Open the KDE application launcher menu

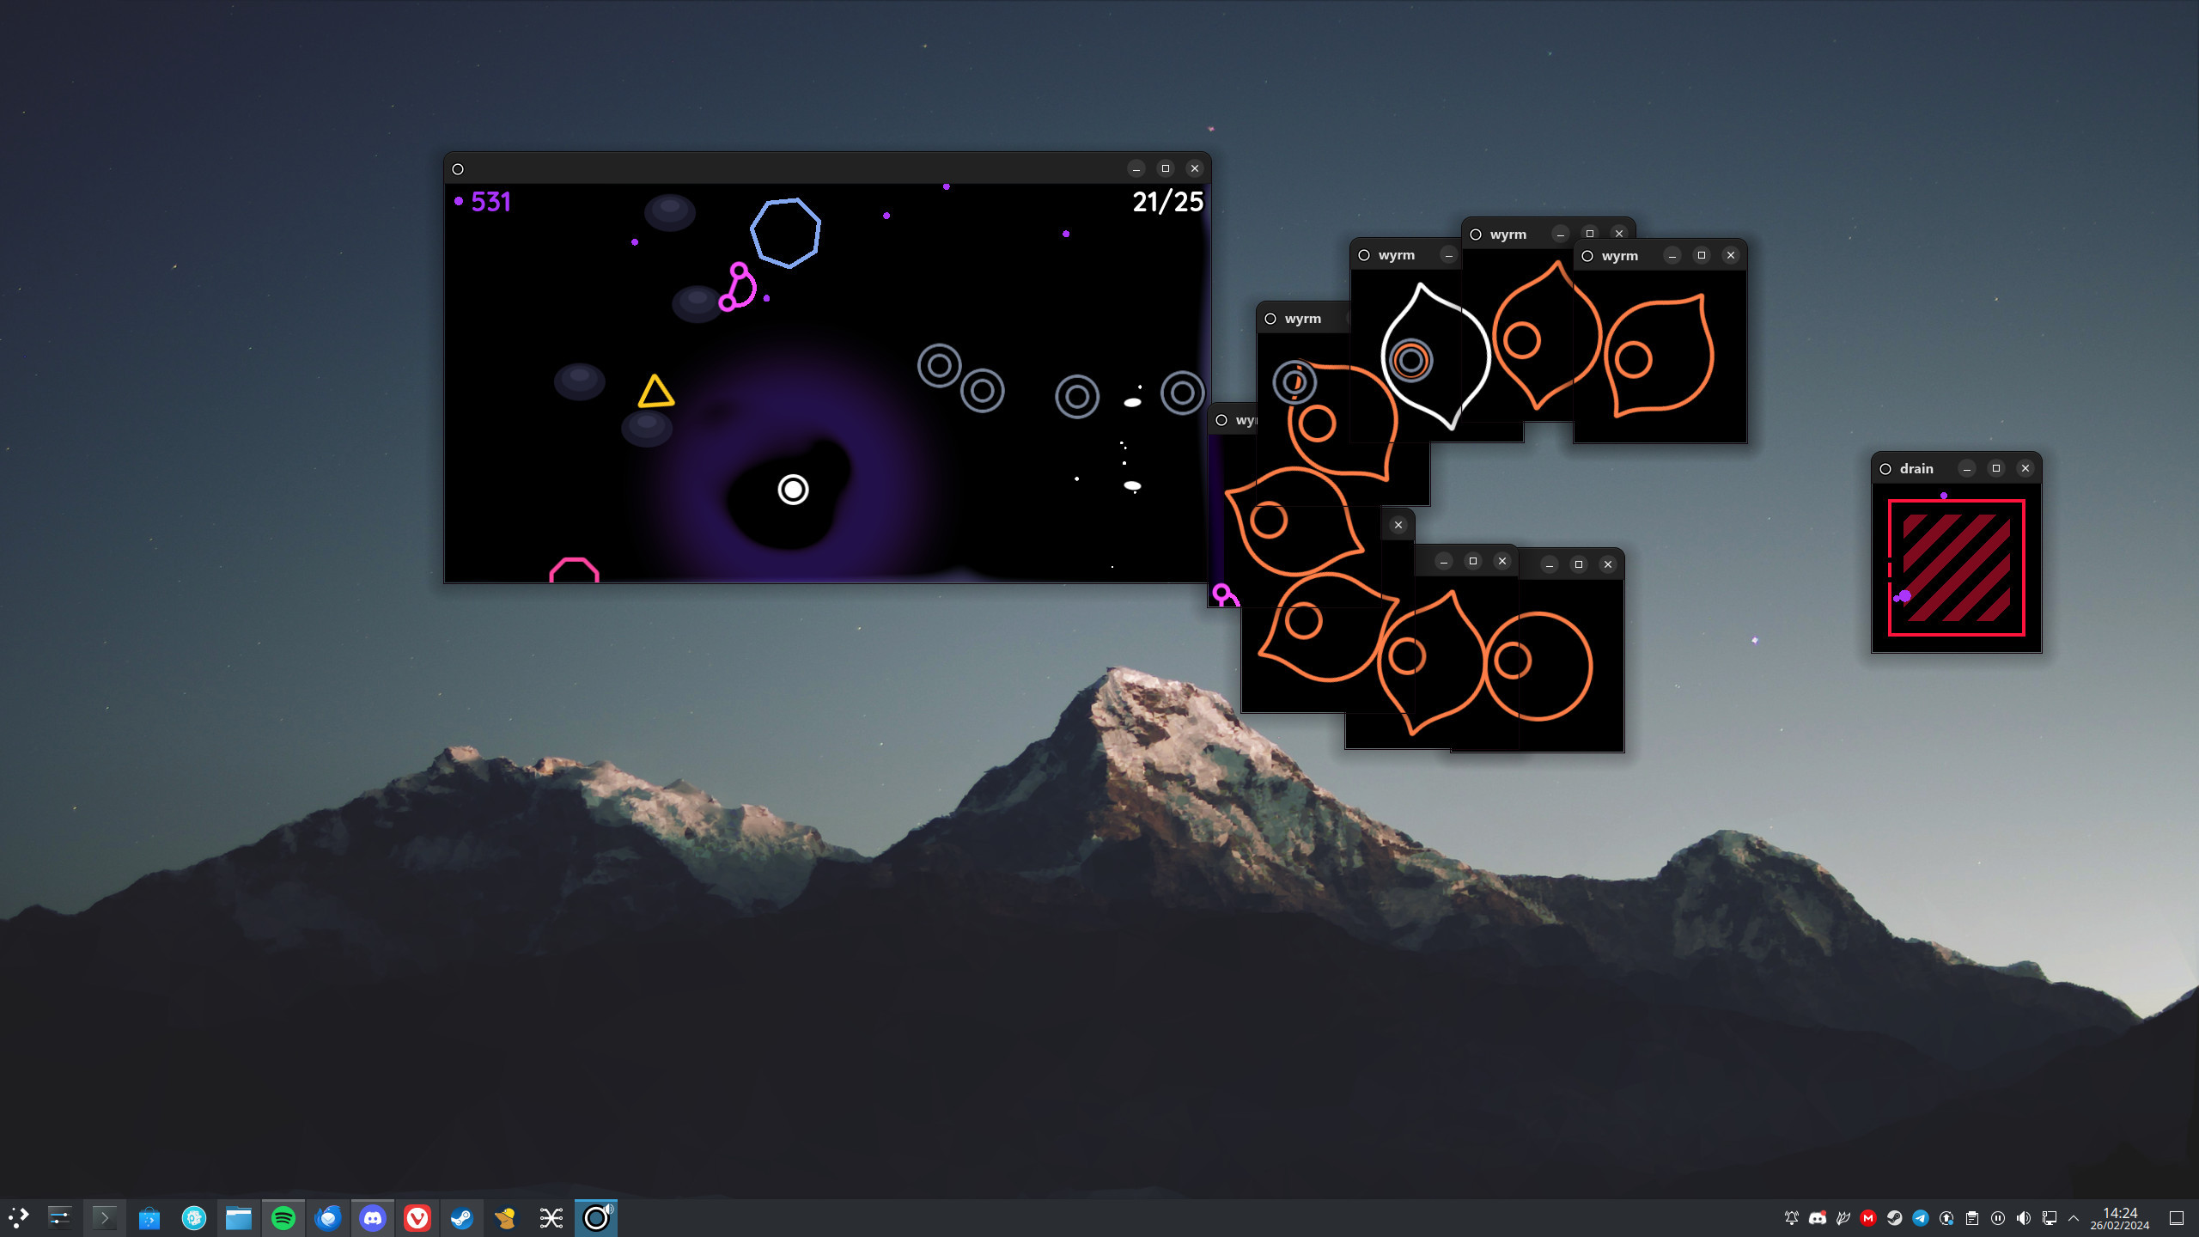click(x=18, y=1218)
